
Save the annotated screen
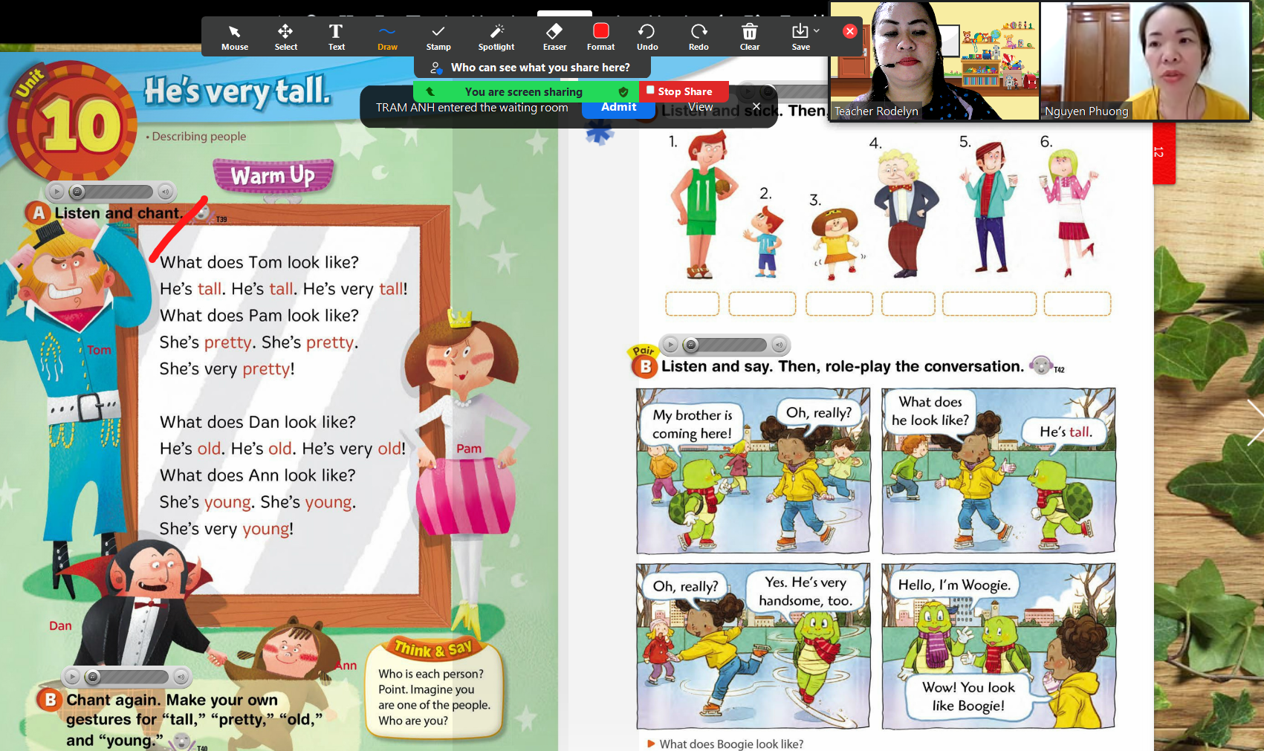800,37
